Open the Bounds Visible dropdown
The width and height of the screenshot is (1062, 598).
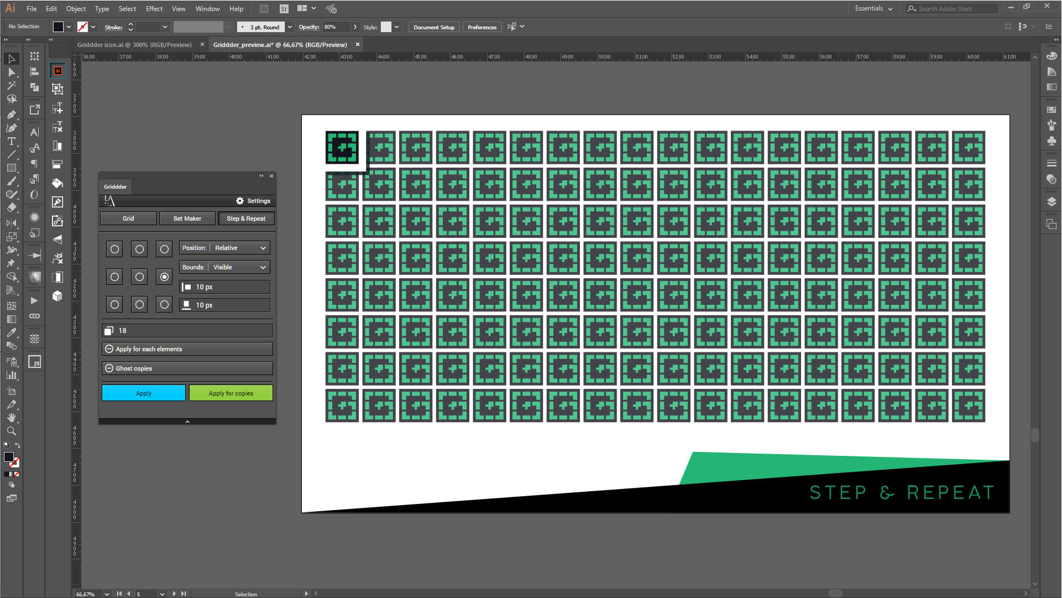224,267
